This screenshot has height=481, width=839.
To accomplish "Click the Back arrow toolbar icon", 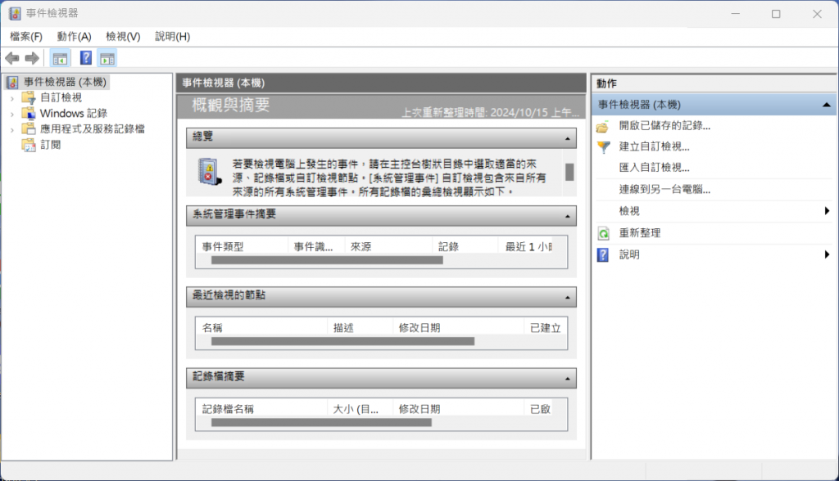I will coord(12,58).
